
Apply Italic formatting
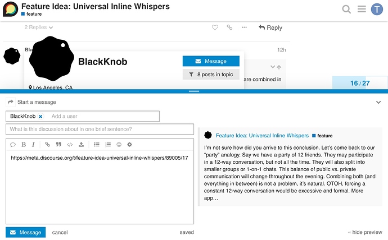(33, 145)
